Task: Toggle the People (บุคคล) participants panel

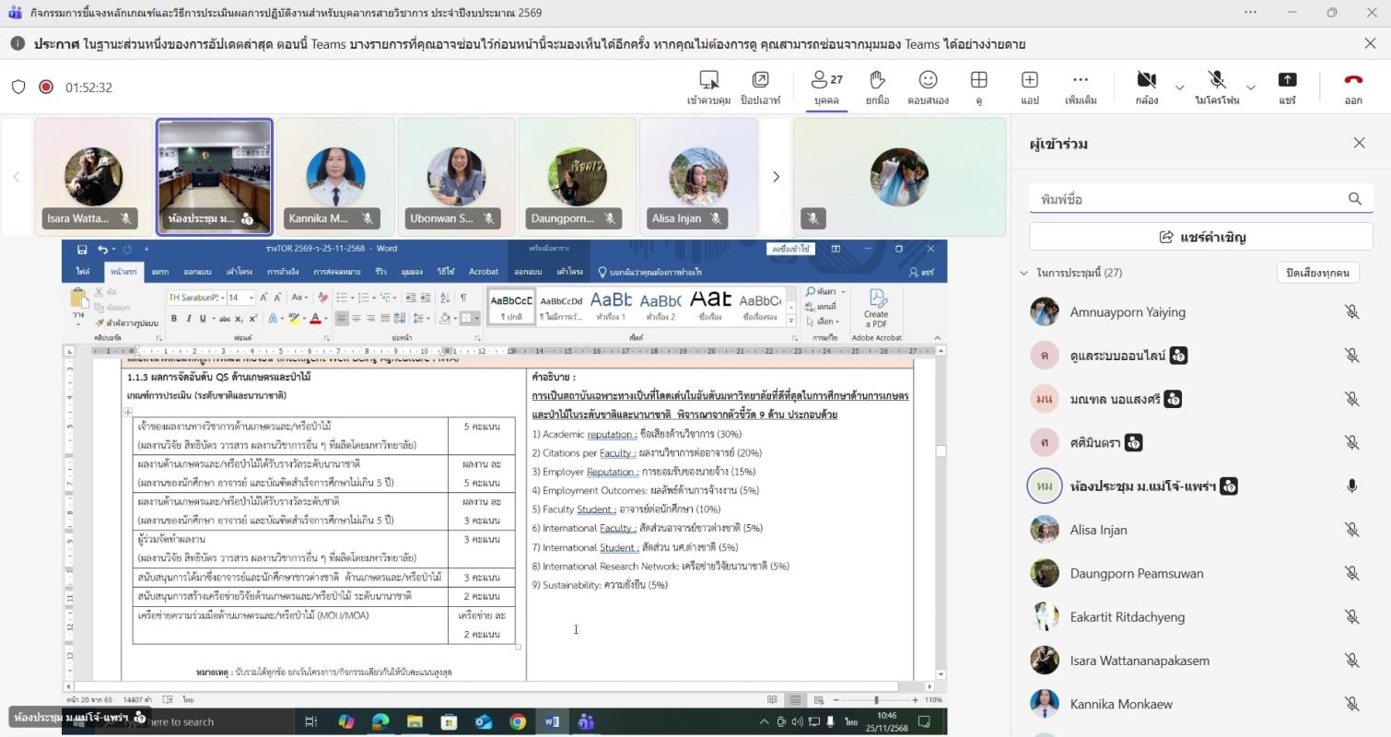Action: (826, 87)
